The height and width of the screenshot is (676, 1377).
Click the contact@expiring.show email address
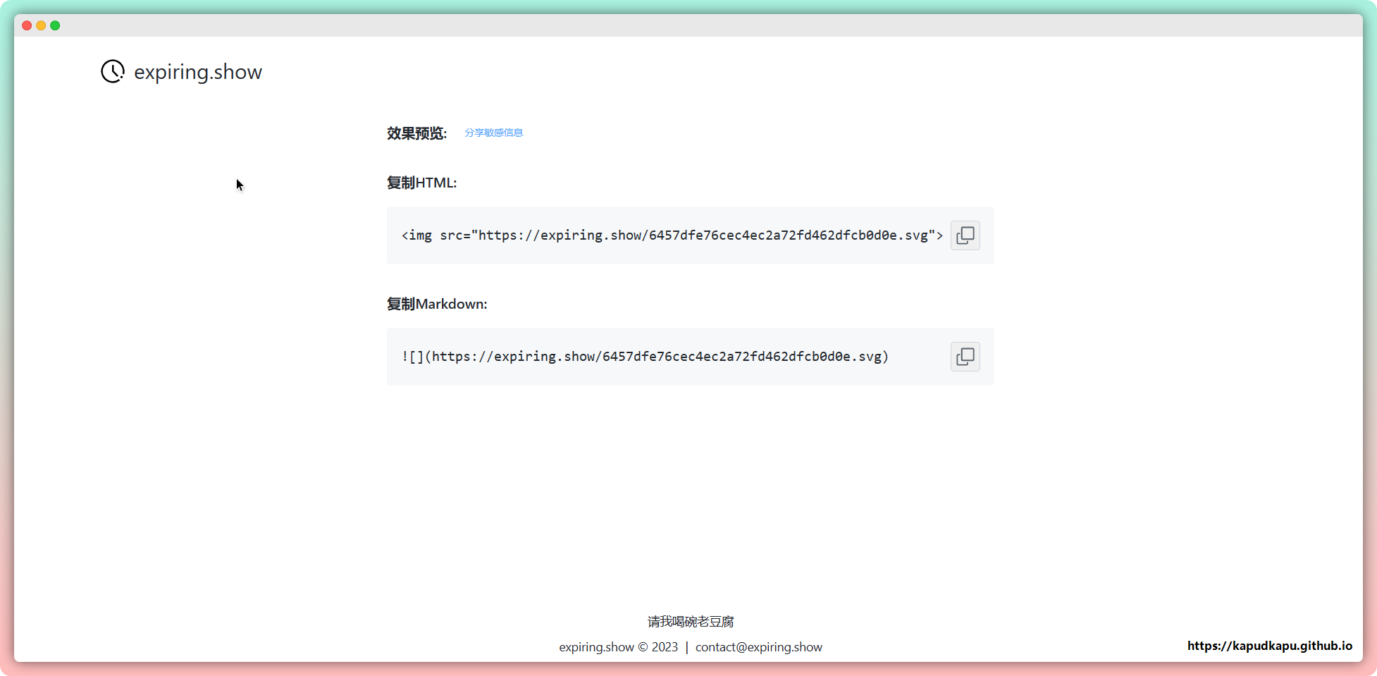pyautogui.click(x=758, y=647)
